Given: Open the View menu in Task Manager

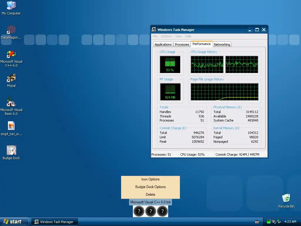Looking at the screenshot, I should click(178, 36).
